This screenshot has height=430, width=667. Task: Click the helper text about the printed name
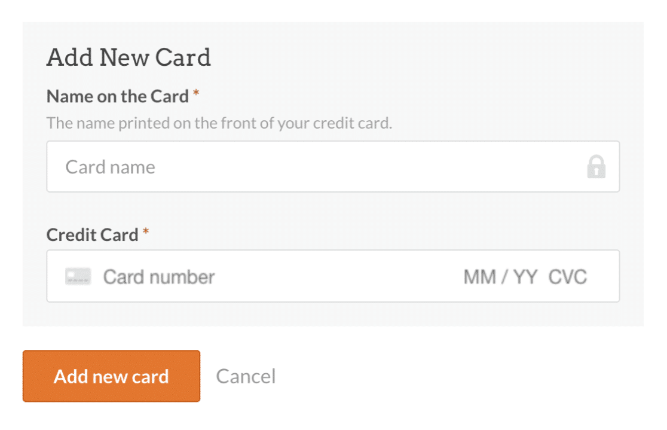coord(219,123)
